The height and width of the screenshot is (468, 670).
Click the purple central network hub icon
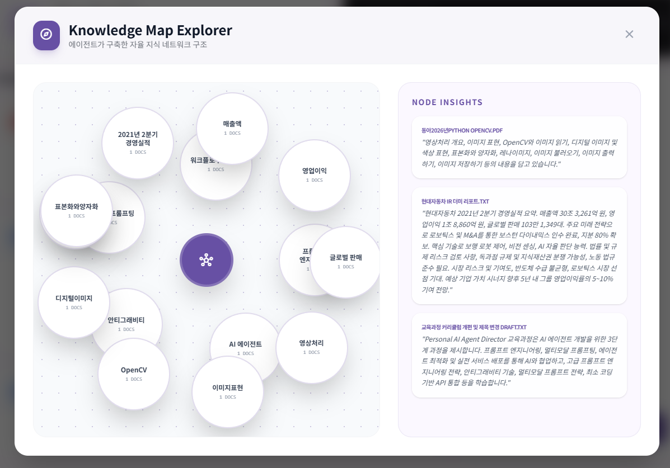coord(206,260)
